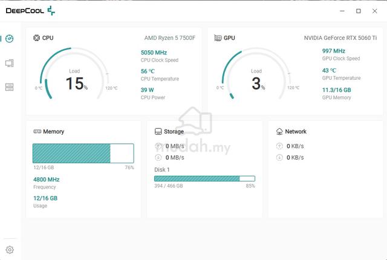Click the 394 / 466 GB disk text

[169, 186]
